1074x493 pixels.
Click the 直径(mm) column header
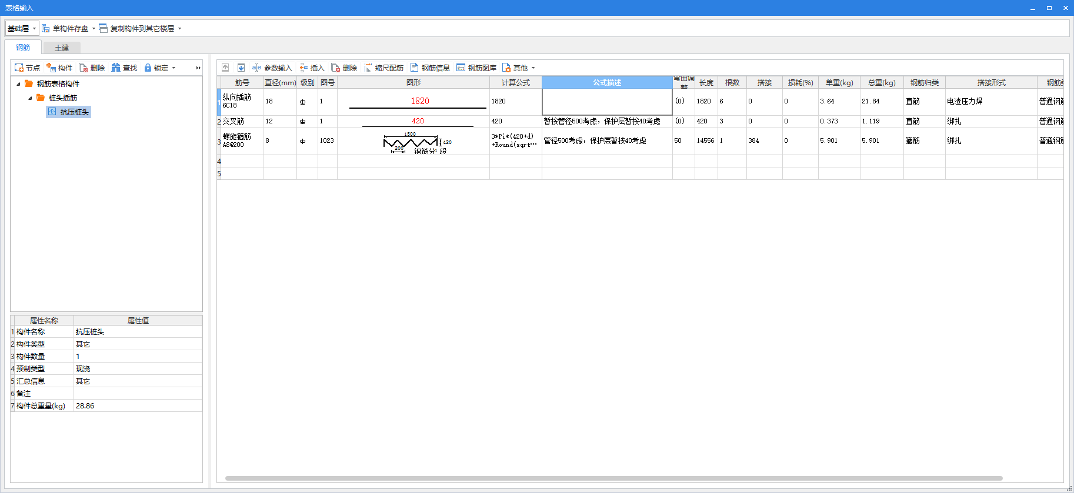pyautogui.click(x=280, y=82)
